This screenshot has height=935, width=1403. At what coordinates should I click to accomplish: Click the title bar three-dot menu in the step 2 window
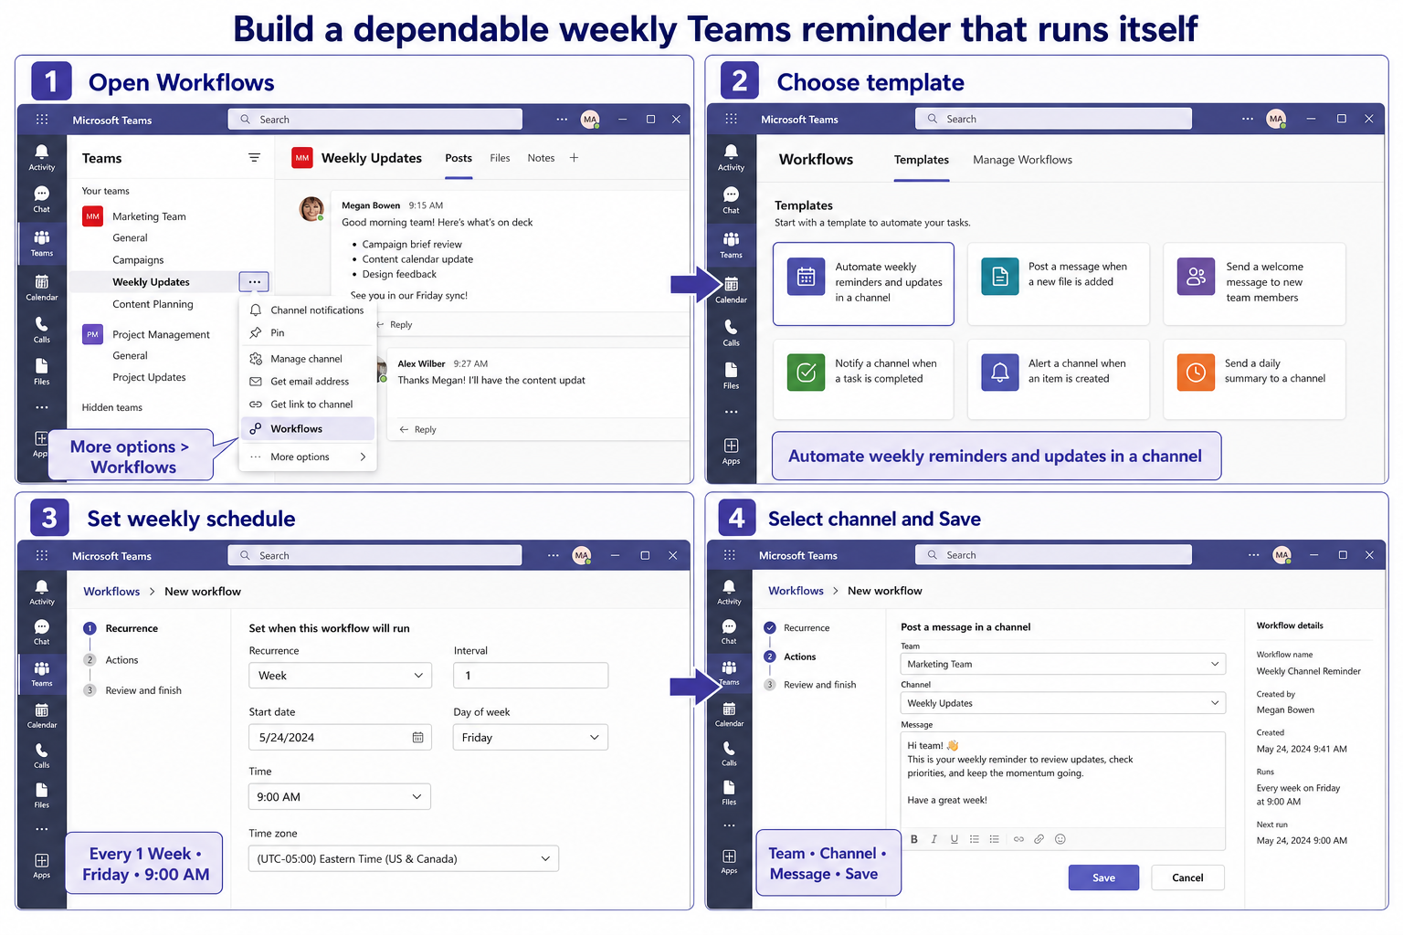click(x=1247, y=119)
